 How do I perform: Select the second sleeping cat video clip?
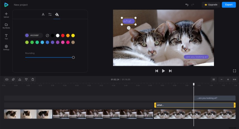point(103,114)
